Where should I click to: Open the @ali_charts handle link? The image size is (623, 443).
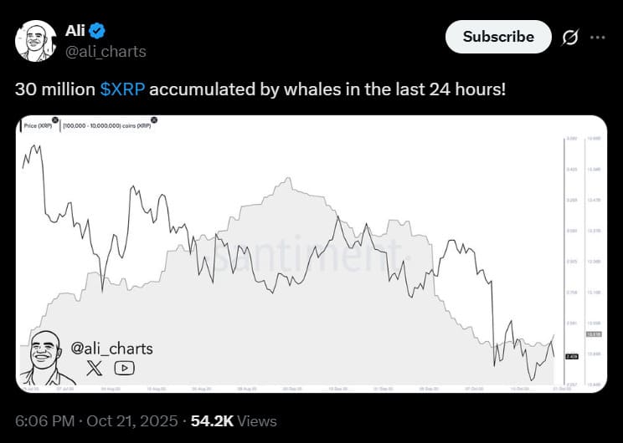pyautogui.click(x=106, y=52)
